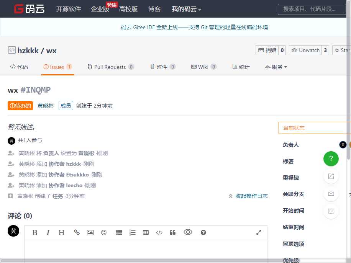Image resolution: width=351 pixels, height=263 pixels.
Task: Click the Star button
Action: tap(342, 50)
